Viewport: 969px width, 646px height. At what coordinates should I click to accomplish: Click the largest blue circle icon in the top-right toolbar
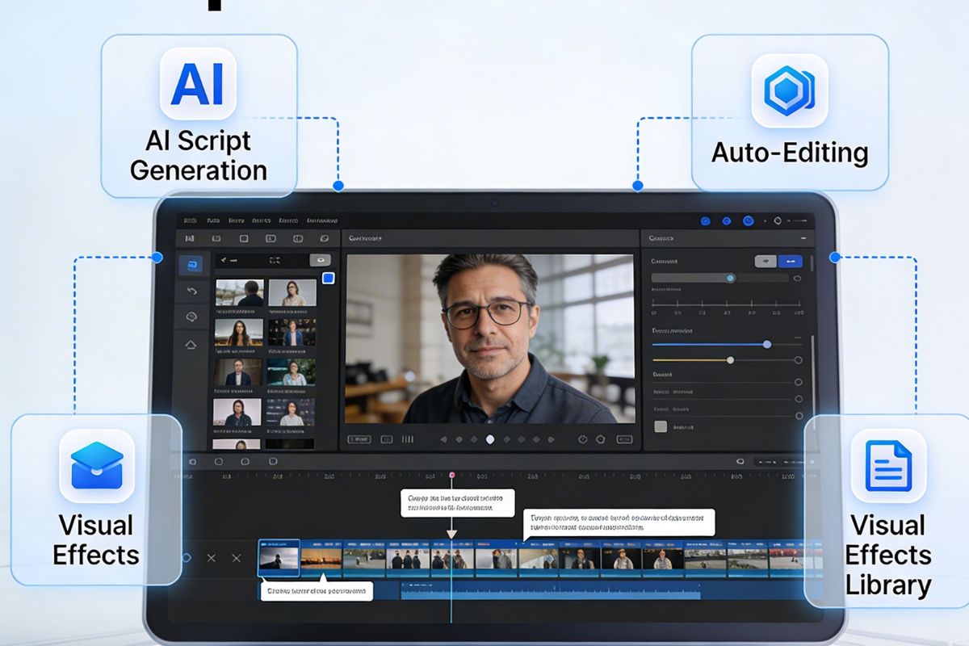[748, 220]
